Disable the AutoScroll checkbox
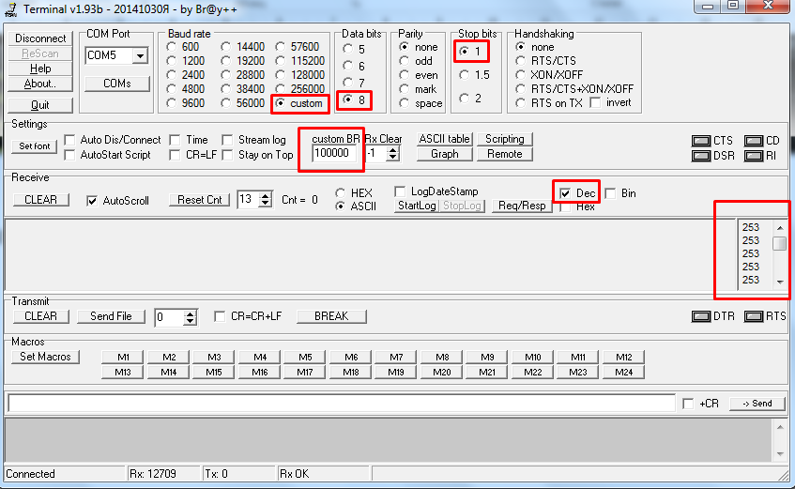Viewport: 795px width, 489px height. click(x=92, y=201)
